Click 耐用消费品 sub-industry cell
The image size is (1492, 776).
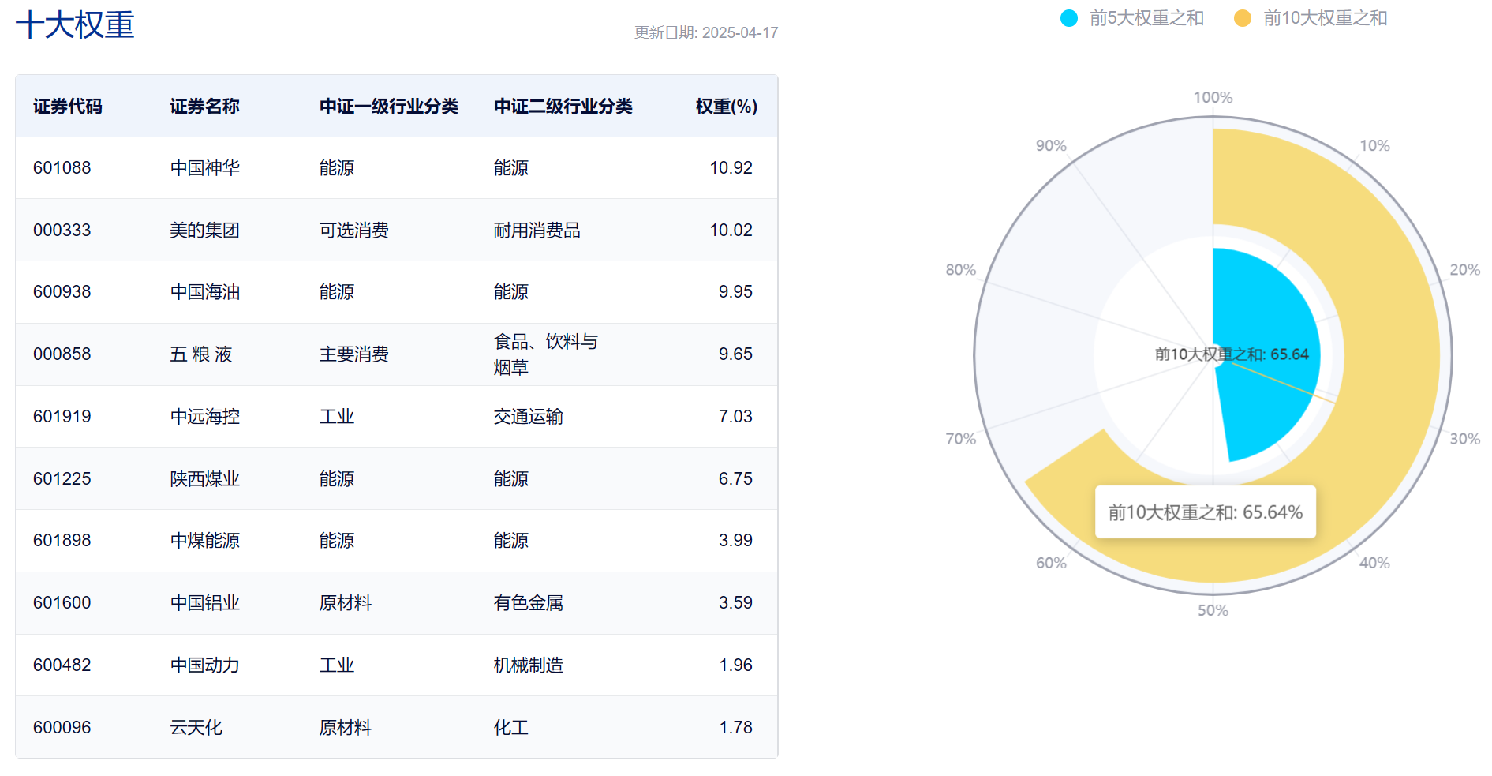pos(537,231)
